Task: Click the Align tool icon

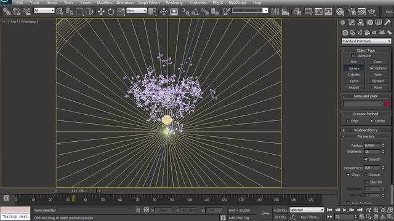Action: [x=285, y=12]
